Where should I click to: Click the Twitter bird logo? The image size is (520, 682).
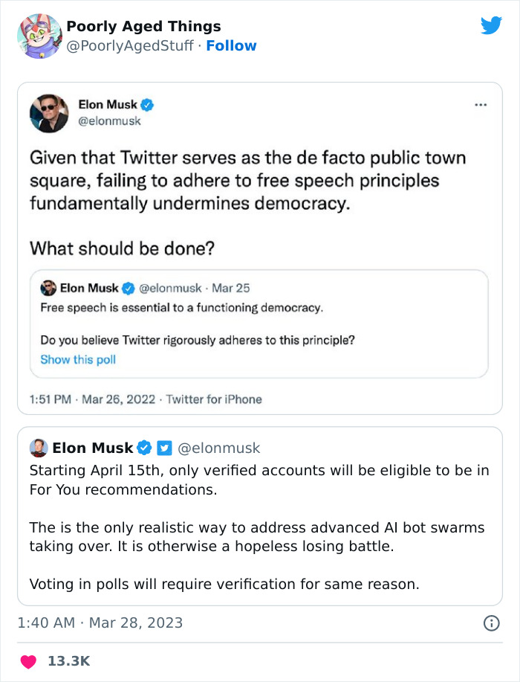(x=491, y=26)
